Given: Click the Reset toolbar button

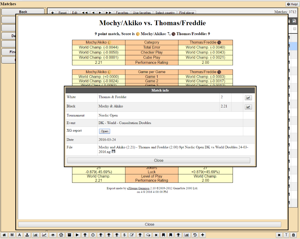Looking at the screenshot, I should (62, 12).
